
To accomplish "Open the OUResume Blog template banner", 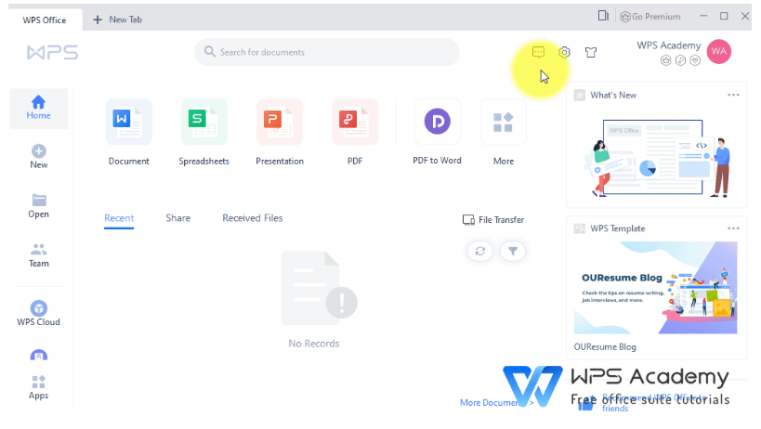I will click(x=655, y=288).
